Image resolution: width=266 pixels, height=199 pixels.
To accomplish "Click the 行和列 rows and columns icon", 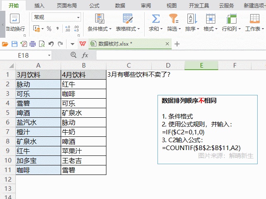I will [x=232, y=19].
